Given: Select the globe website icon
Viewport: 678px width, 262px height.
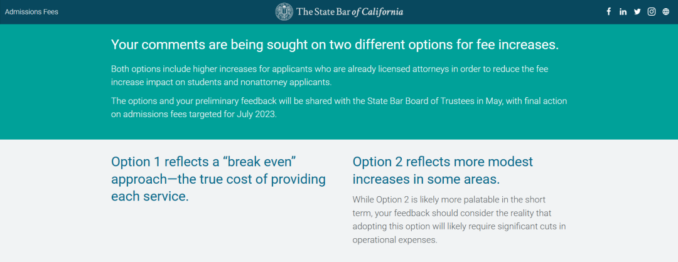Looking at the screenshot, I should (x=665, y=12).
